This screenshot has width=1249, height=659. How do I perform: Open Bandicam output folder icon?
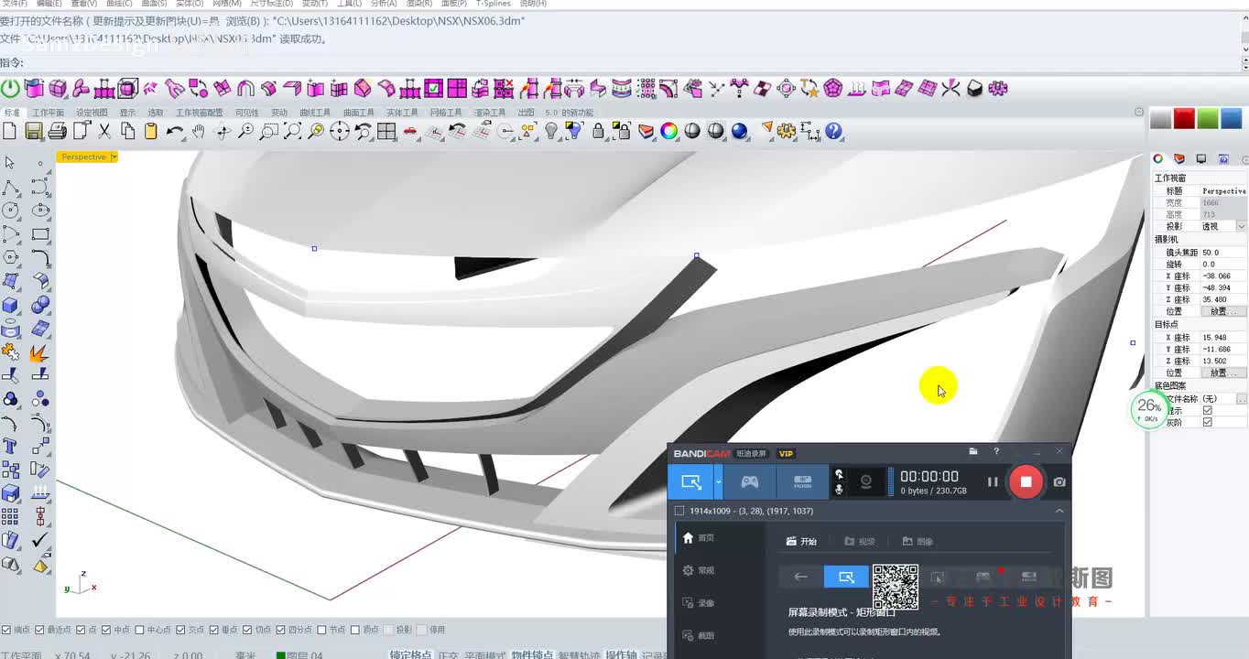pos(973,452)
